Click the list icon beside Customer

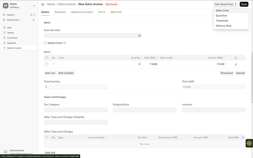pyautogui.click(x=4, y=38)
